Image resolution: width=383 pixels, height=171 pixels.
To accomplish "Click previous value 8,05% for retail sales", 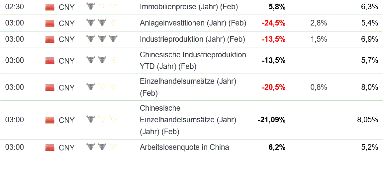I will pyautogui.click(x=367, y=120).
